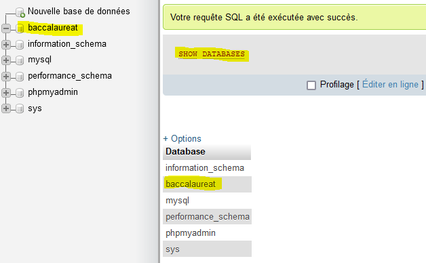Click mysql in the results table
Viewport: 426px width, 263px height.
[178, 201]
